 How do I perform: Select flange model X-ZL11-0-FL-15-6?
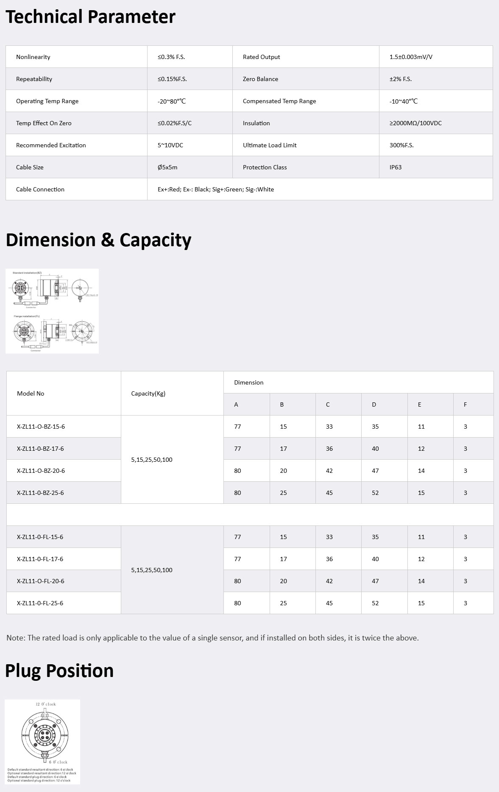[40, 537]
